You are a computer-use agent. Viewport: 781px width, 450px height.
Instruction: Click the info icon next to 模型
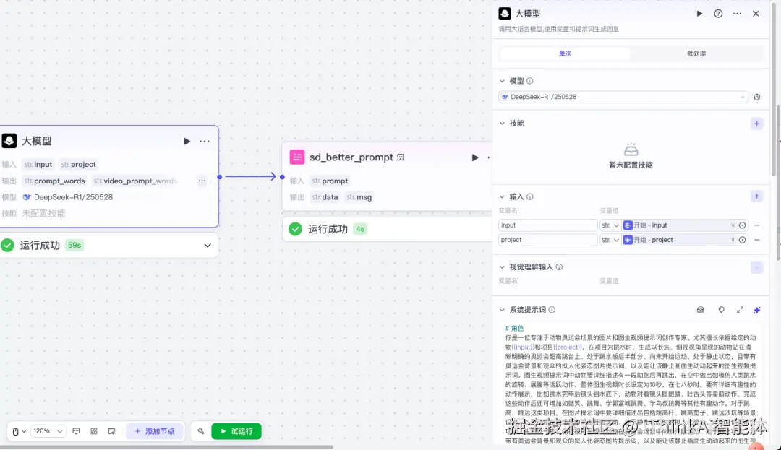point(530,81)
